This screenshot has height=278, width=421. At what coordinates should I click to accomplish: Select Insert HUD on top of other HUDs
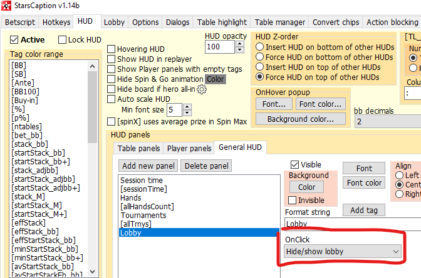click(259, 67)
